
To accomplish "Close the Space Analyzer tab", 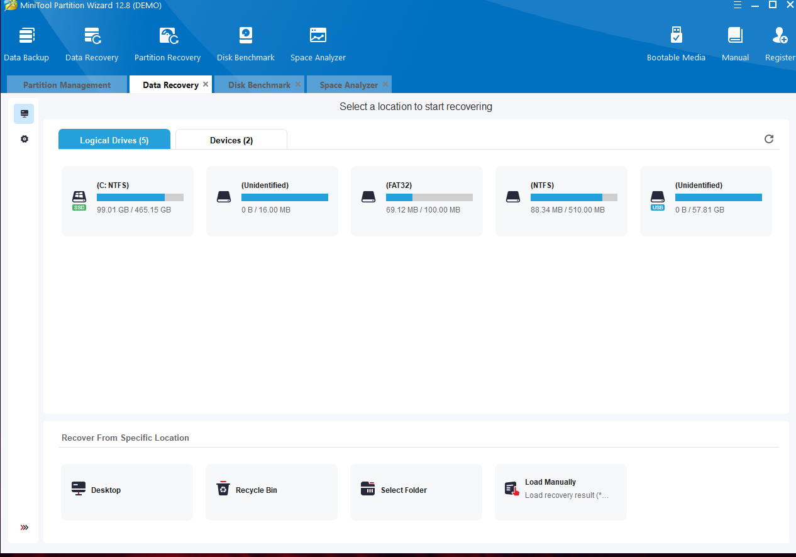I will (x=385, y=84).
